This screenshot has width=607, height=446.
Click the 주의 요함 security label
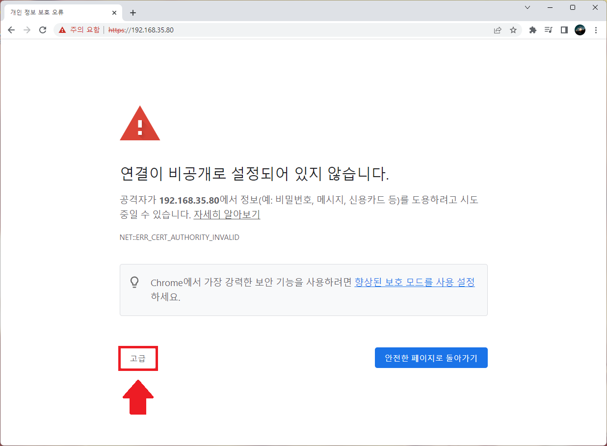[85, 30]
